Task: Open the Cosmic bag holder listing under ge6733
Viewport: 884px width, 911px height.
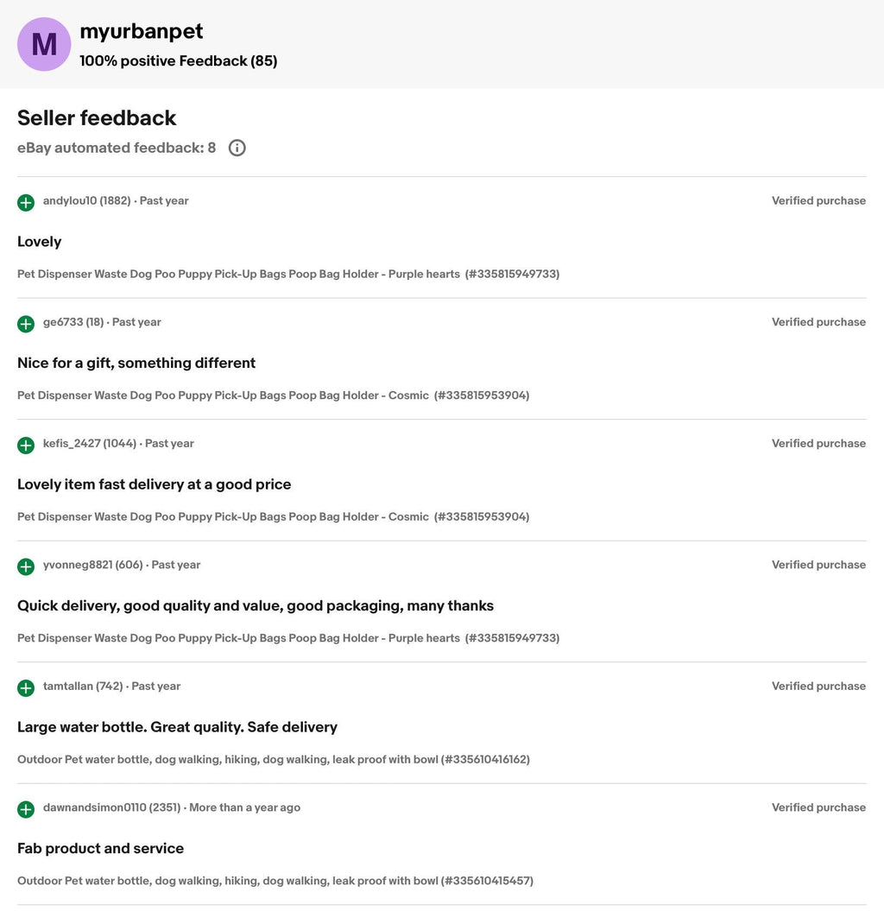Action: click(x=273, y=395)
